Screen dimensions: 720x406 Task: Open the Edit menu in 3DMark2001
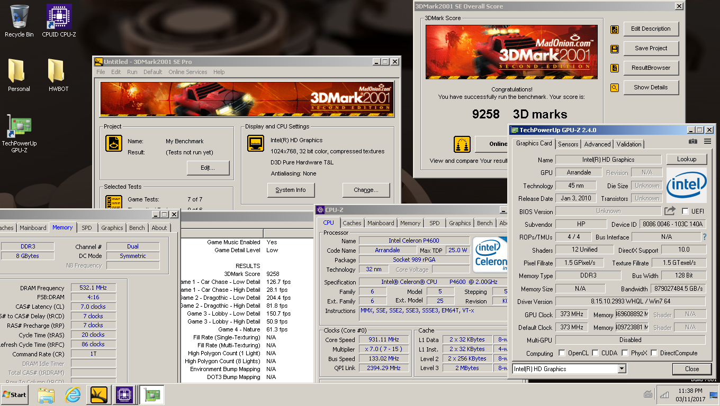116,72
